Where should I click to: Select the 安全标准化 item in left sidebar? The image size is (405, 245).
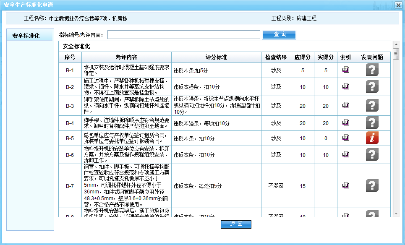pos(26,36)
